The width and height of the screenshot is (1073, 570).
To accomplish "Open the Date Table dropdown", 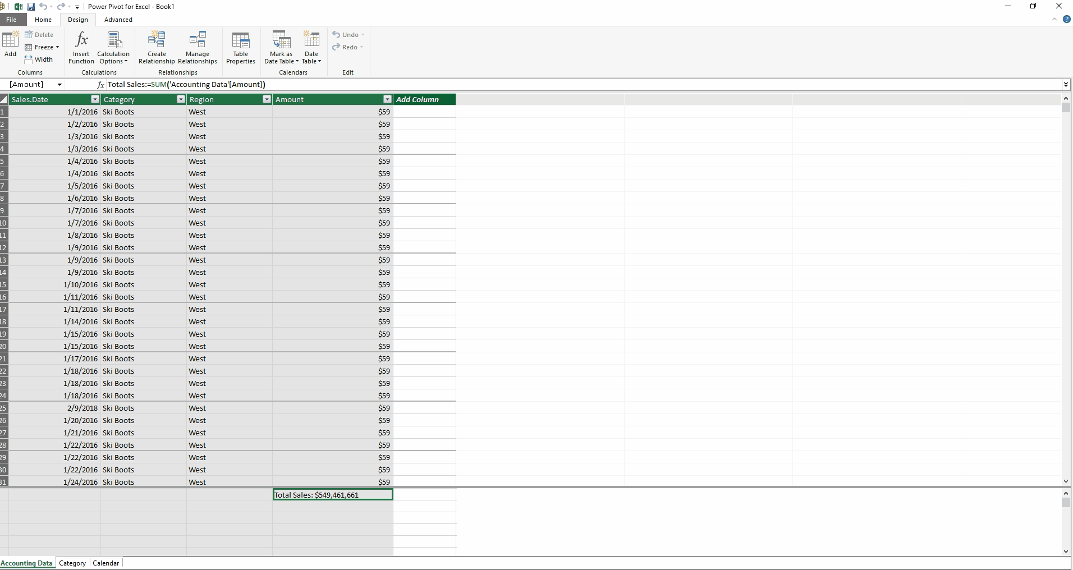I will point(311,61).
